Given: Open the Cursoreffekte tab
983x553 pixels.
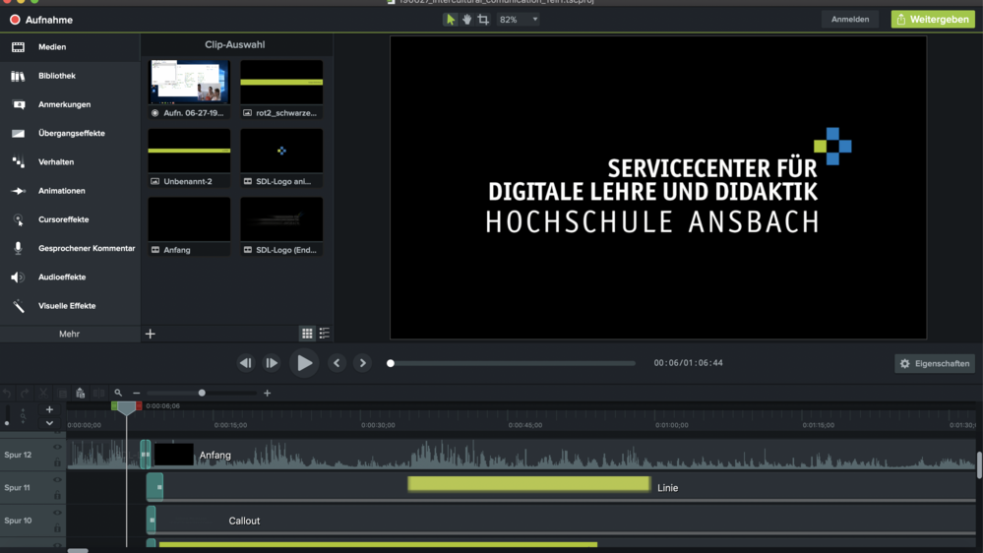Looking at the screenshot, I should pyautogui.click(x=70, y=219).
